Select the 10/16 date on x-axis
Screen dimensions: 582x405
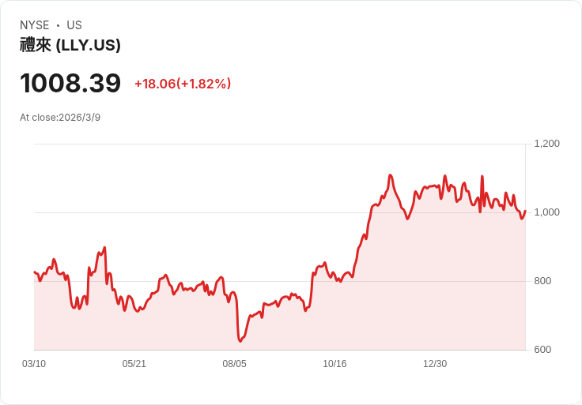334,364
